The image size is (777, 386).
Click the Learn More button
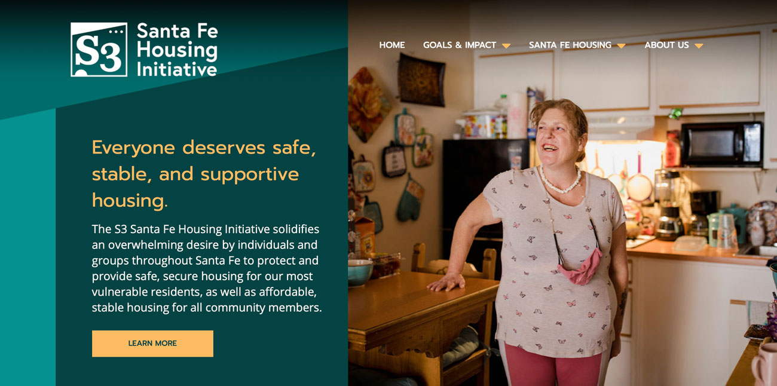coord(152,344)
